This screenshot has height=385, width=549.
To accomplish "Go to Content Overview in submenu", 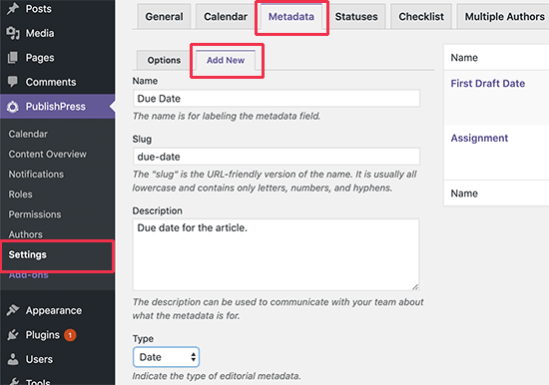I will (x=48, y=154).
